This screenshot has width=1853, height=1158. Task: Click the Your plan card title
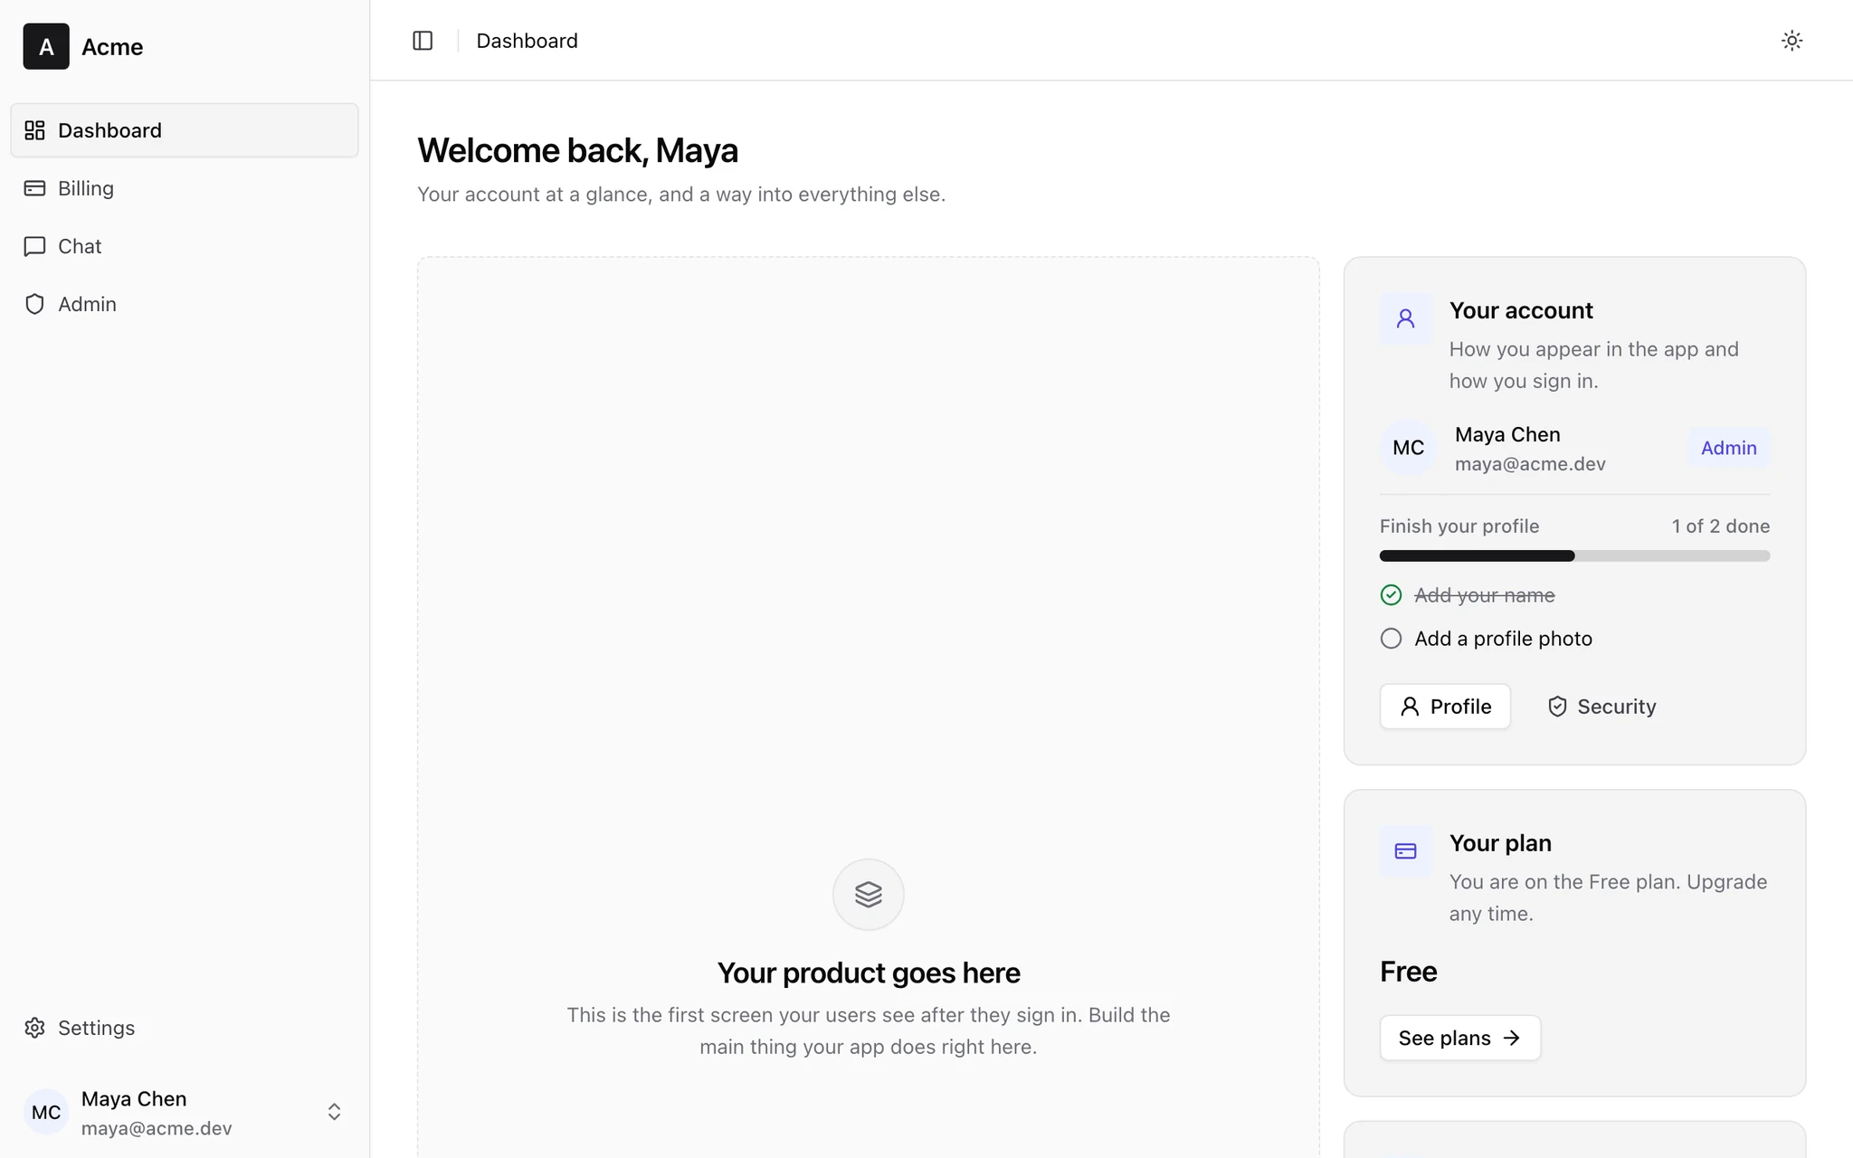[x=1500, y=843]
